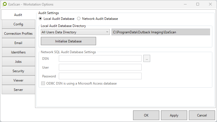Open the All Users Data Directory dropdown
The height and width of the screenshot is (122, 217).
click(75, 32)
